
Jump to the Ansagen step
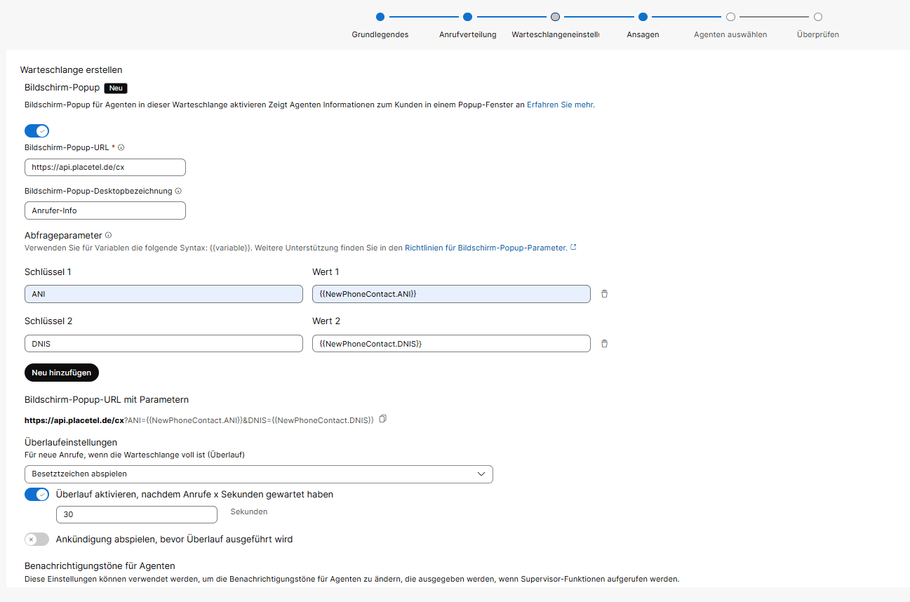(x=643, y=17)
